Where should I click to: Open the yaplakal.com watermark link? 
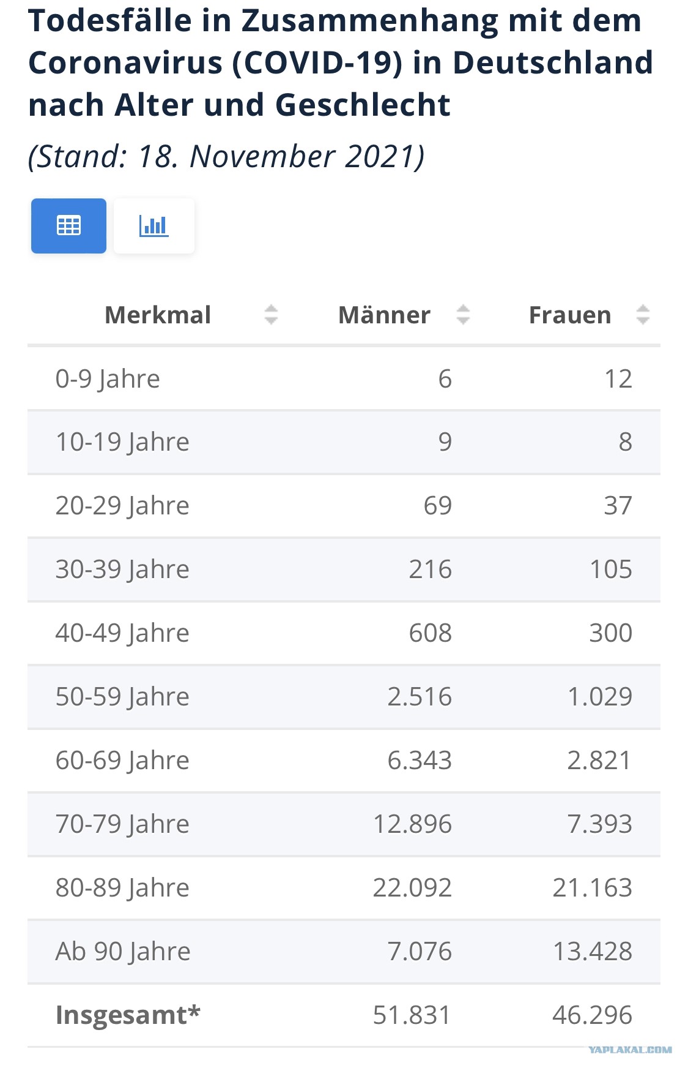[x=630, y=1050]
